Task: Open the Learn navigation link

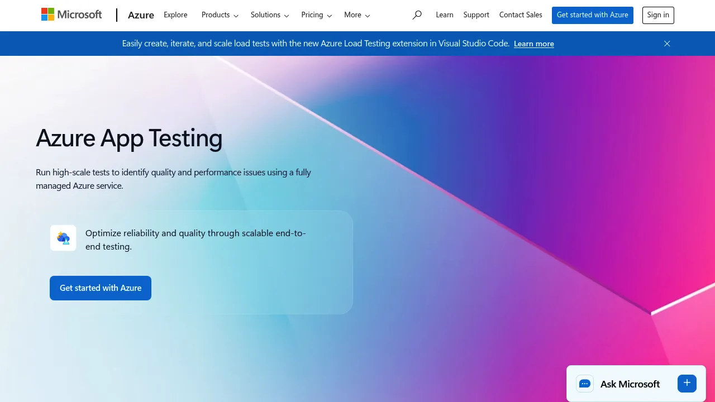Action: click(x=445, y=15)
